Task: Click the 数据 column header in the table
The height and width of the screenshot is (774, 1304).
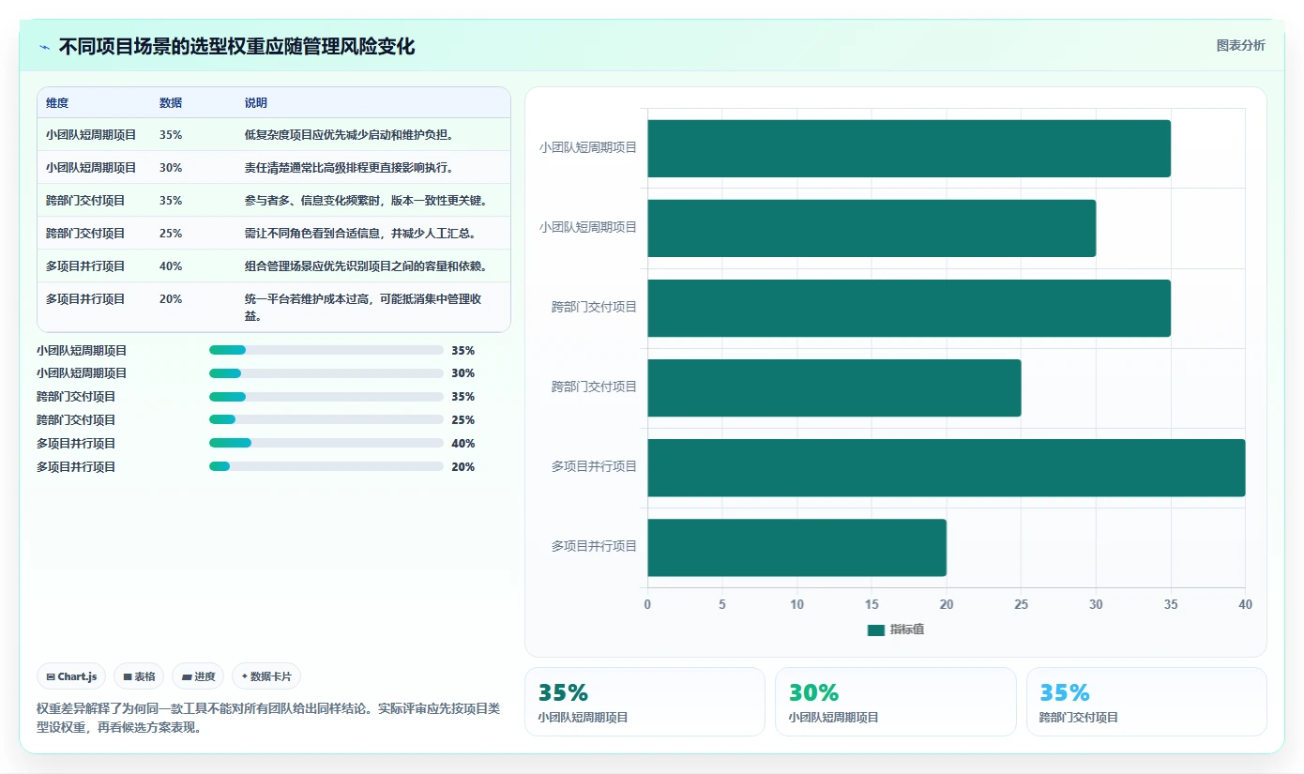Action: click(171, 103)
